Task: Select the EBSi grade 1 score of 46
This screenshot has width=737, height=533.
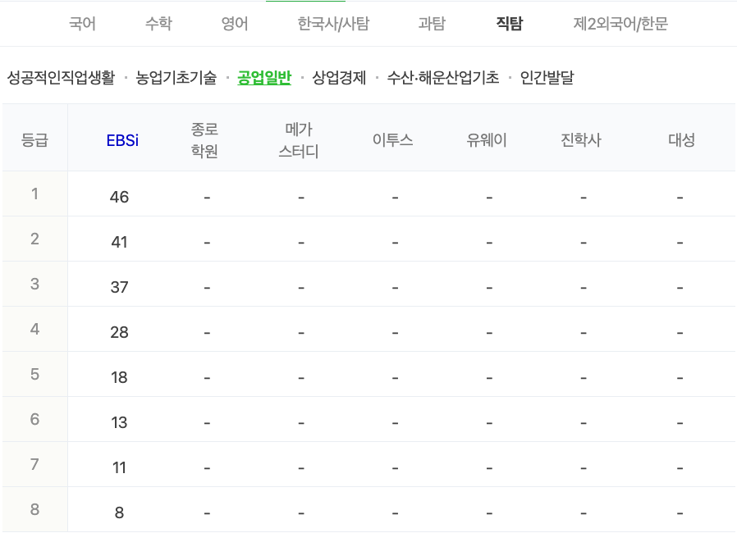Action: pos(118,196)
